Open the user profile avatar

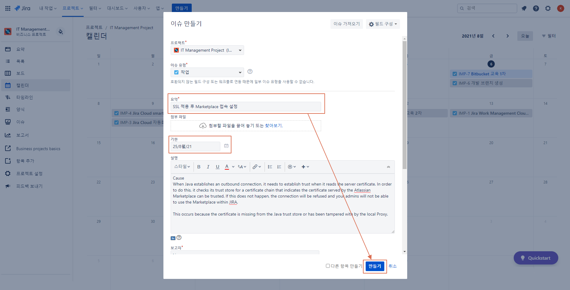point(560,8)
